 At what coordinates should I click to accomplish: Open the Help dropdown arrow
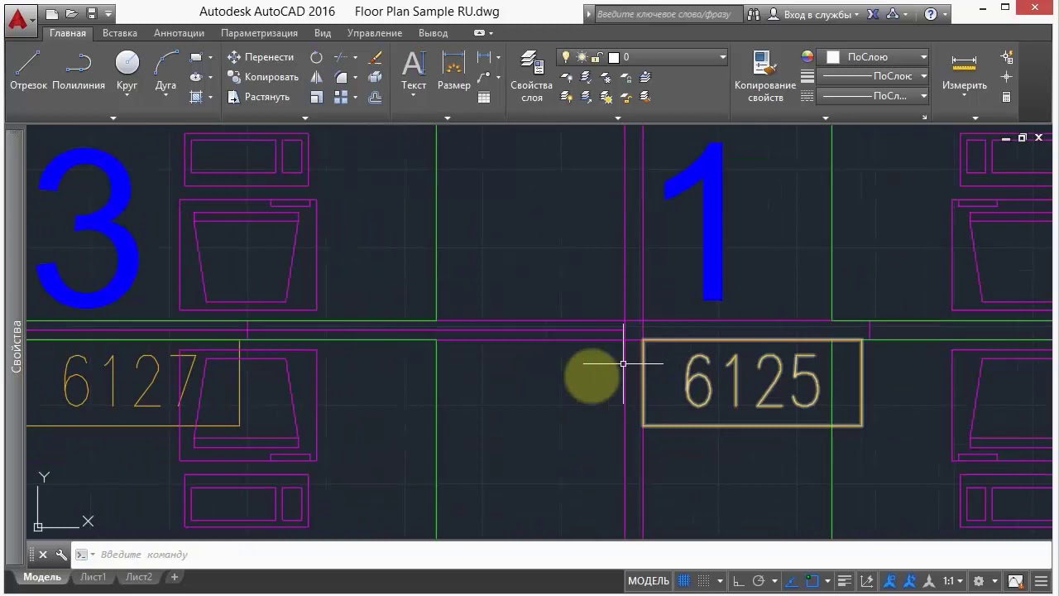point(946,14)
